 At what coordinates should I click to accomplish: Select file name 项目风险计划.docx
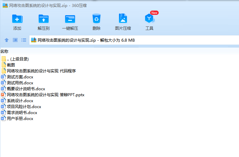coord(24,106)
